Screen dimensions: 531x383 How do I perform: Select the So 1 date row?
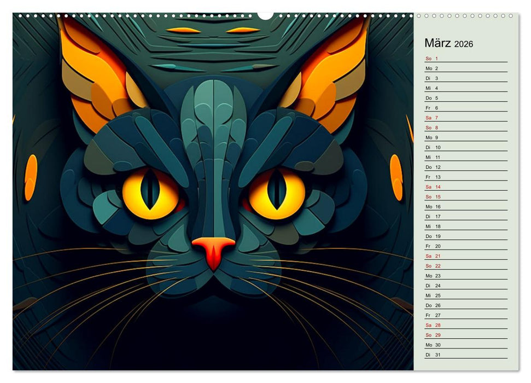pyautogui.click(x=465, y=59)
